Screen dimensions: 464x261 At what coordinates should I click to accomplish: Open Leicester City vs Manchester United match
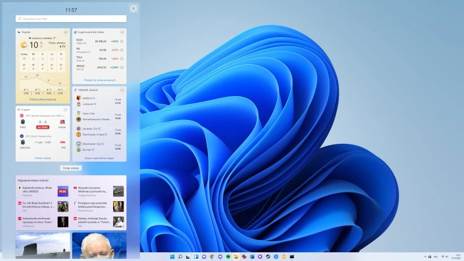99,132
